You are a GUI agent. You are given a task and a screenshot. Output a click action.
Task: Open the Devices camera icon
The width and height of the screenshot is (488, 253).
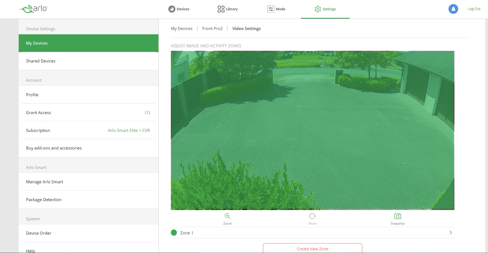(172, 9)
